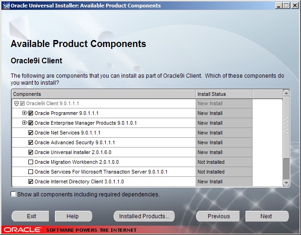
Task: Collapse the Oracle9i Client 9.0.1.1.1 tree node
Action: (x=16, y=104)
